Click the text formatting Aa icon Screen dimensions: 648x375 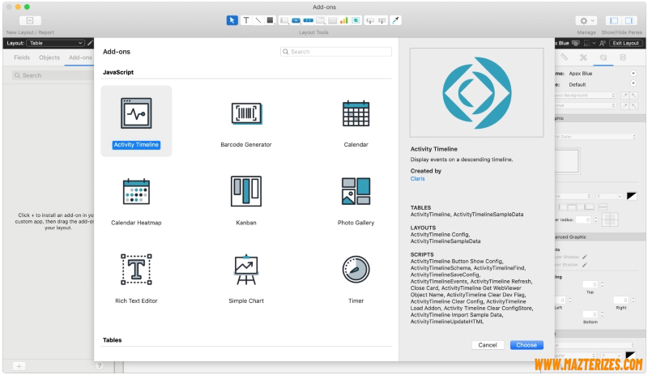[x=602, y=43]
